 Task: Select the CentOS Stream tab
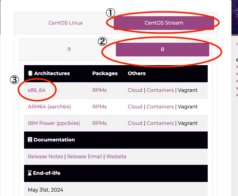164,23
